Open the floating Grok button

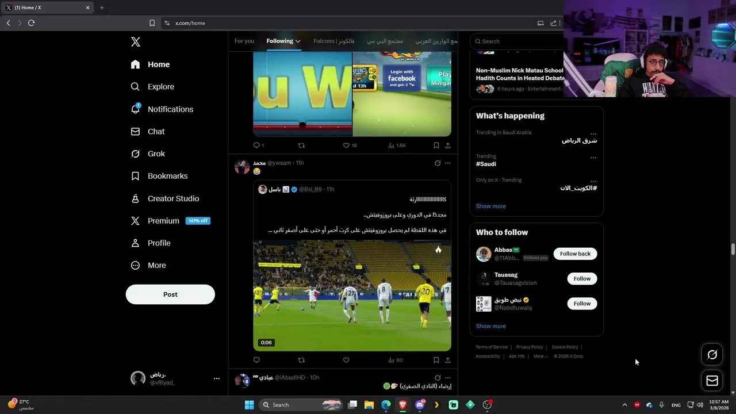tap(712, 355)
